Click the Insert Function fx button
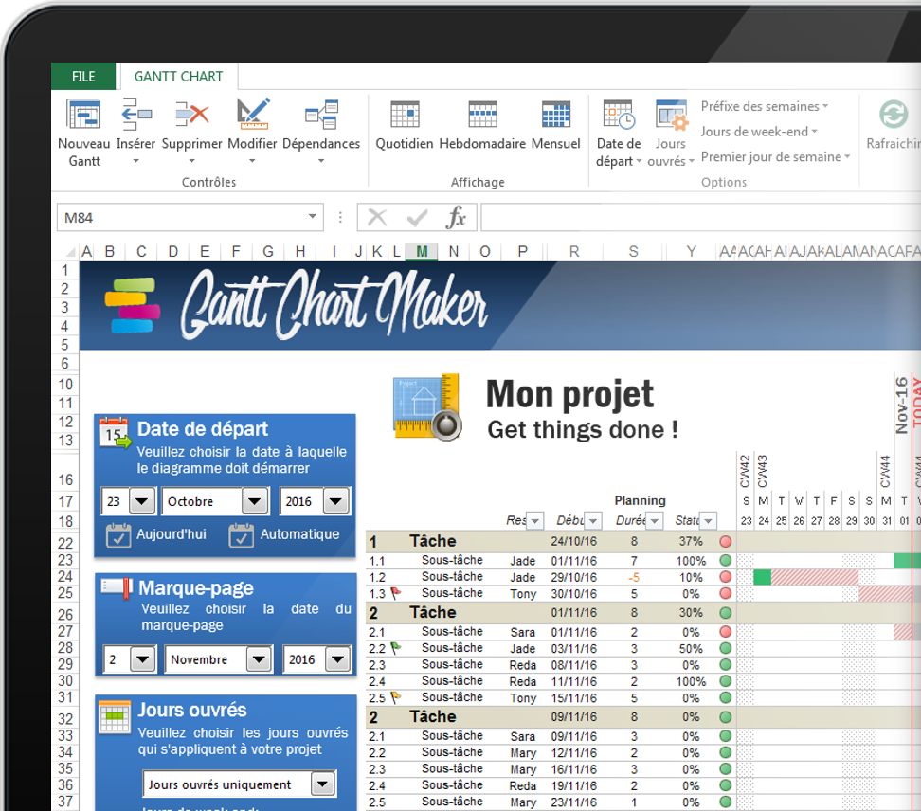The image size is (921, 811). 456,218
